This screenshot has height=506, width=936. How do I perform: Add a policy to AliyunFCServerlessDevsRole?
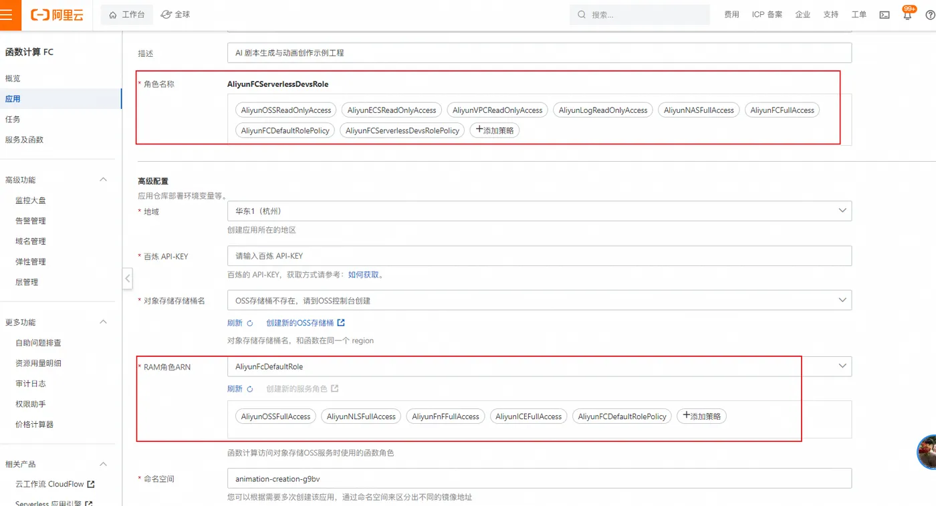495,130
